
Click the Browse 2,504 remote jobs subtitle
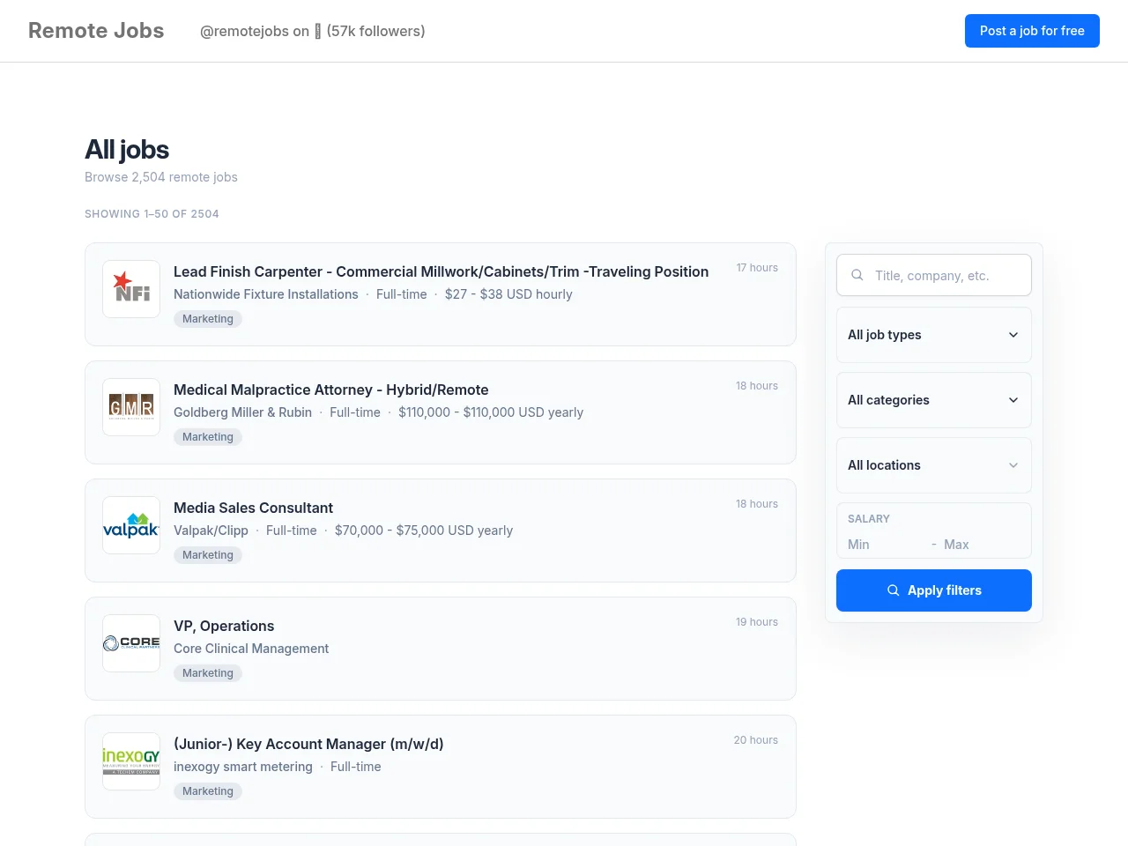click(x=161, y=177)
